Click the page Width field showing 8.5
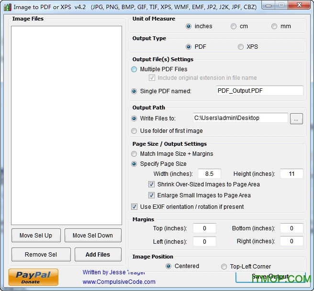Viewport: 314px width, 291px height. tap(209, 173)
